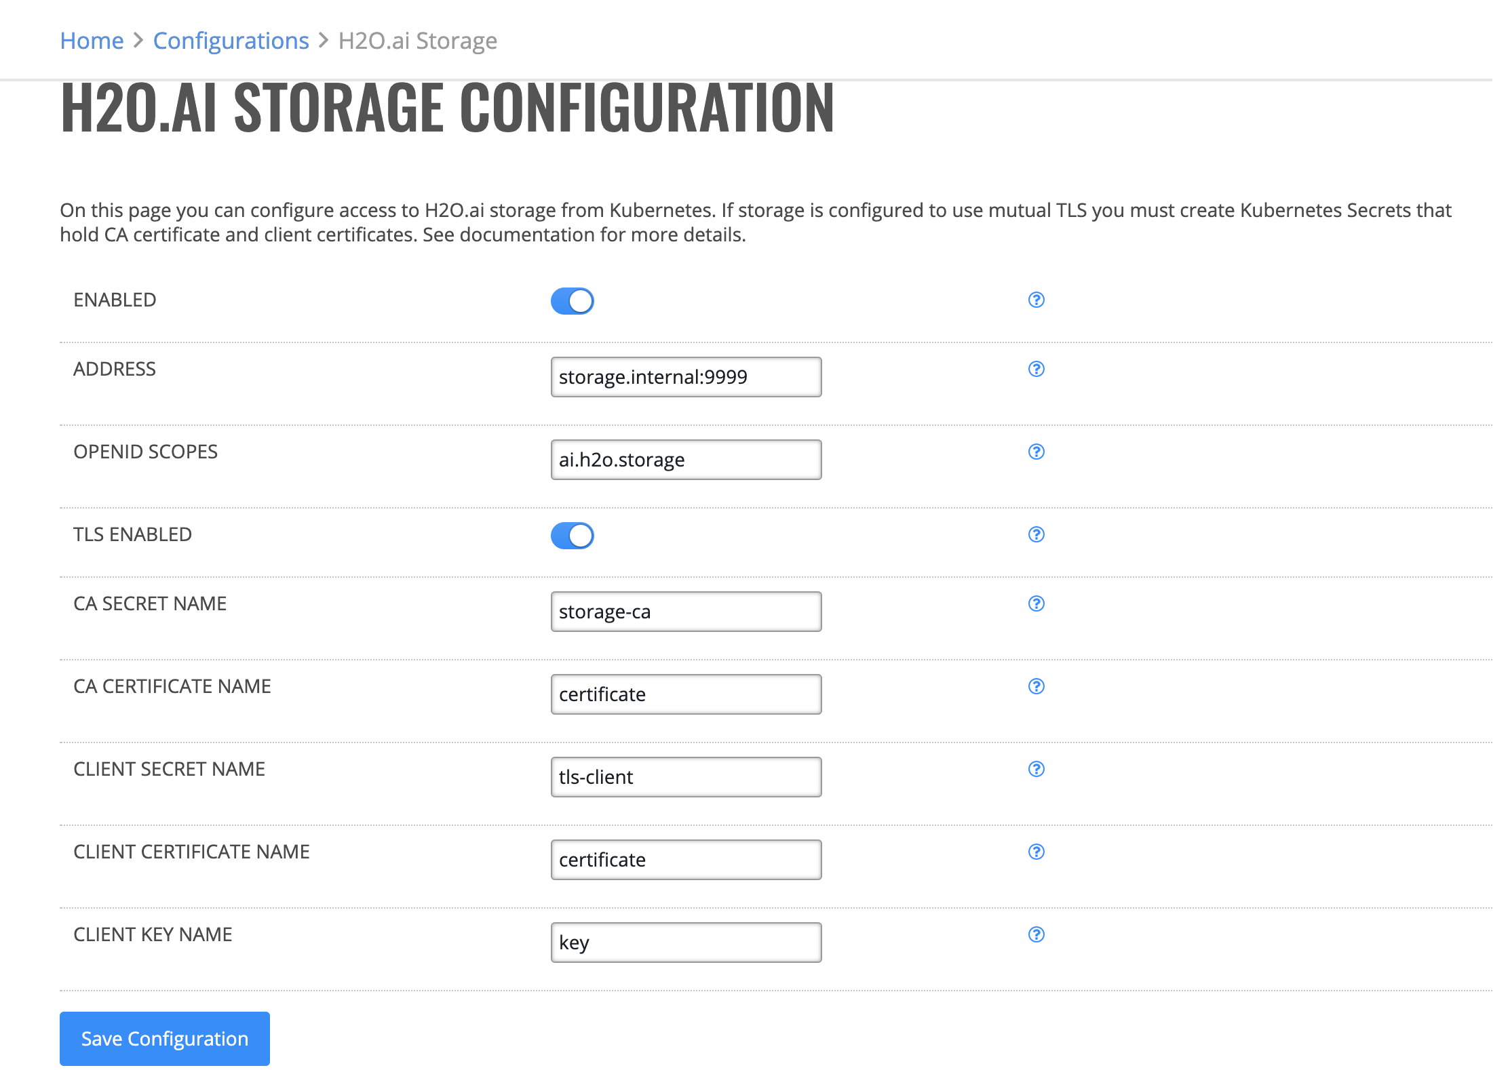Image resolution: width=1510 pixels, height=1070 pixels.
Task: Open Configurations breadcrumb link
Action: (x=231, y=41)
